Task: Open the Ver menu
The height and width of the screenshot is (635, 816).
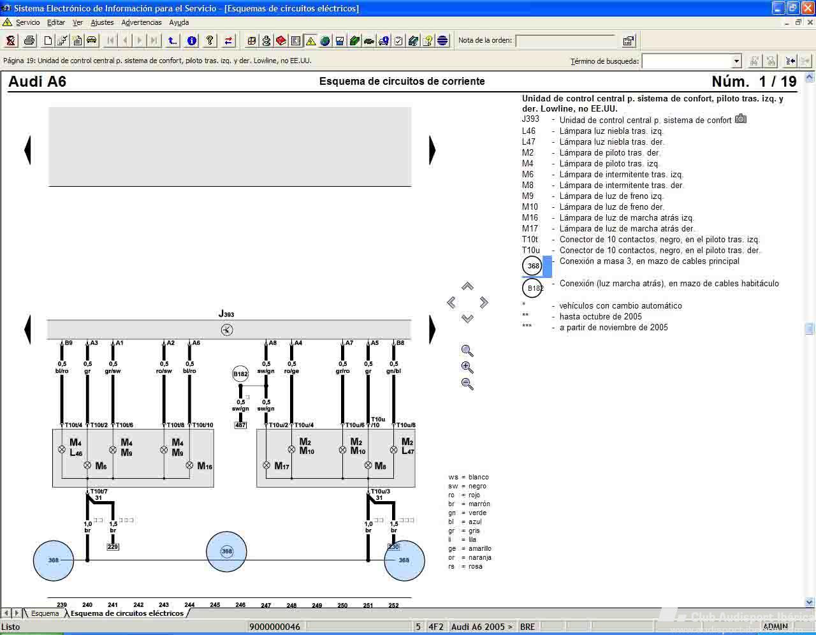Action: [78, 22]
